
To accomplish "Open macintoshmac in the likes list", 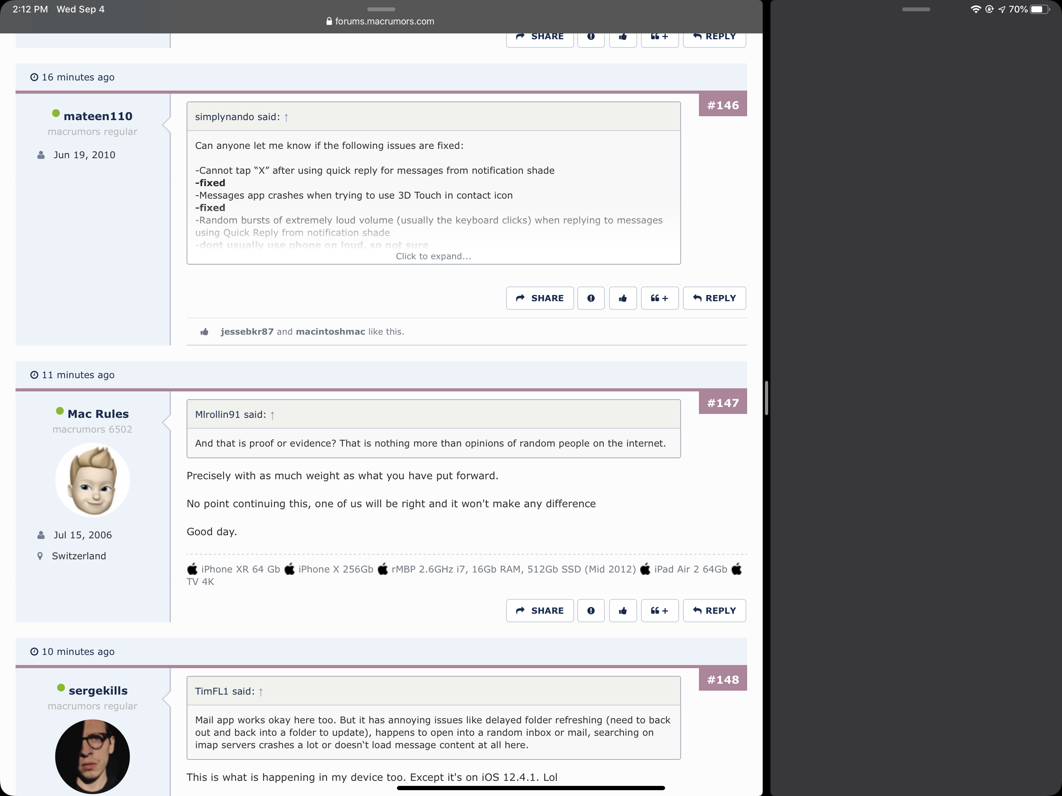I will click(x=330, y=332).
